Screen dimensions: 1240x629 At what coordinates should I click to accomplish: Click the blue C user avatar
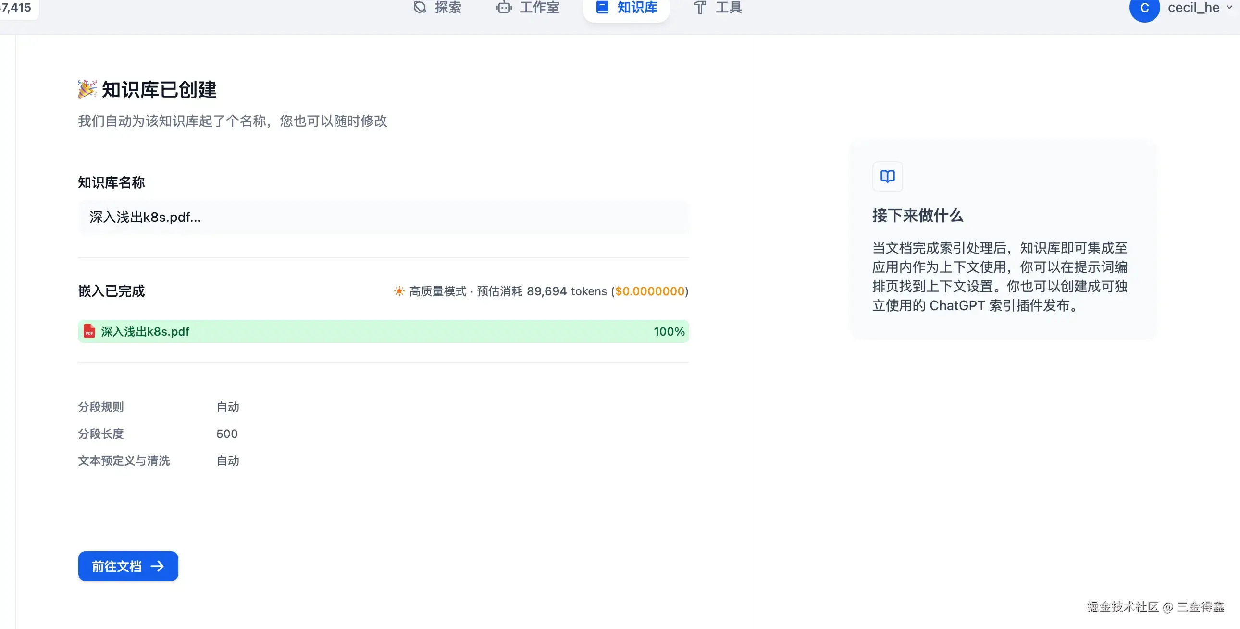click(x=1144, y=8)
